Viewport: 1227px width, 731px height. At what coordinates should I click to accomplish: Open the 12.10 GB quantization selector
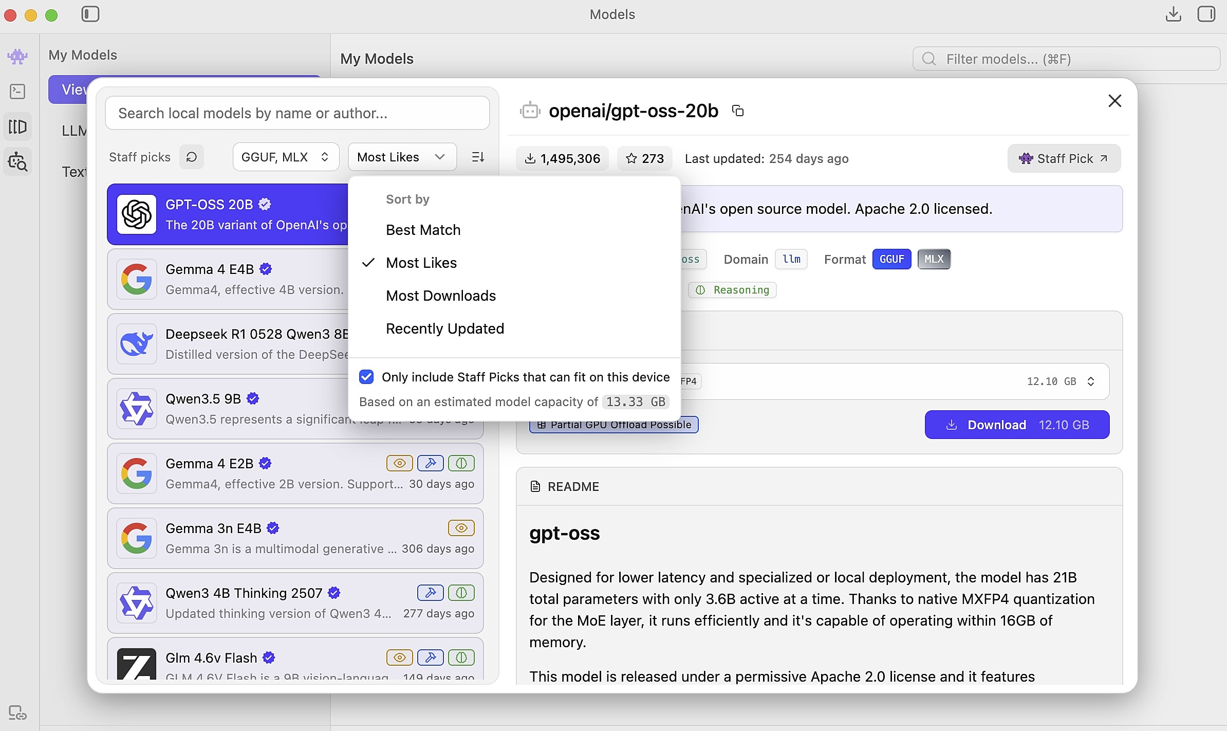coord(894,381)
